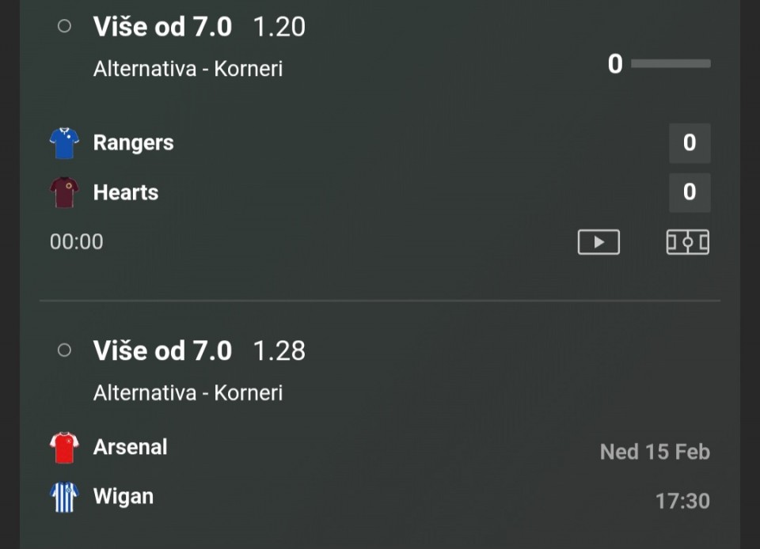Open the Wigan team name

pyautogui.click(x=123, y=497)
